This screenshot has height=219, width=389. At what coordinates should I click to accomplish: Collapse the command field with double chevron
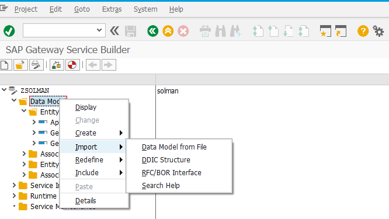(x=114, y=31)
